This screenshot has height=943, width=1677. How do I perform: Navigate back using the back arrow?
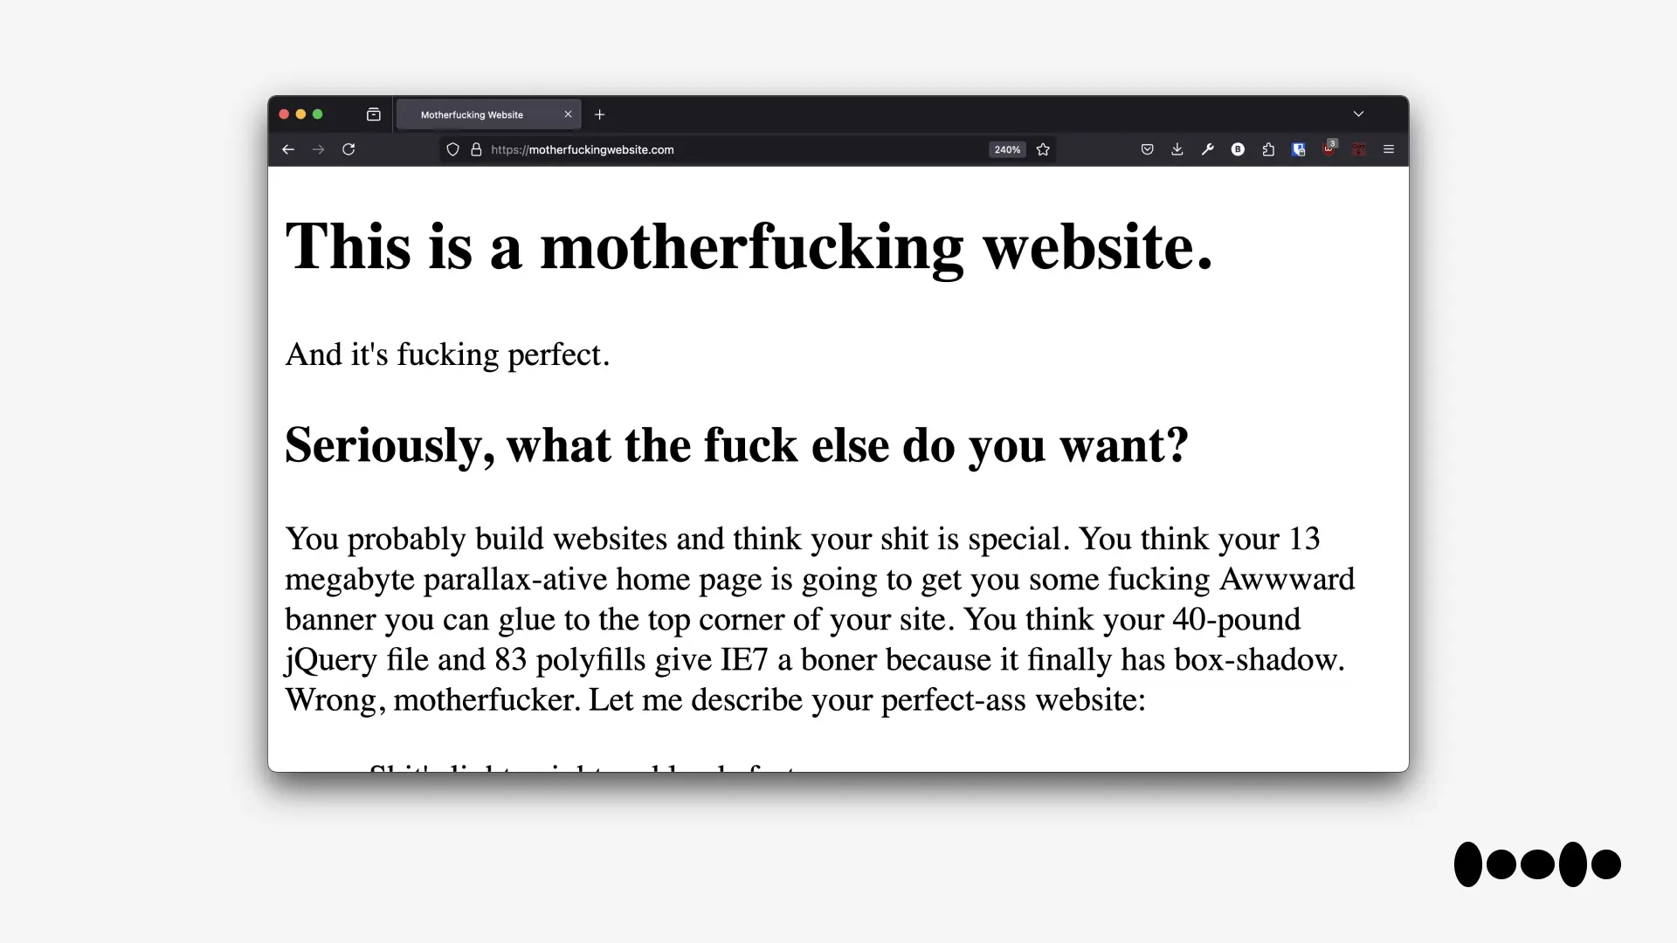click(288, 149)
